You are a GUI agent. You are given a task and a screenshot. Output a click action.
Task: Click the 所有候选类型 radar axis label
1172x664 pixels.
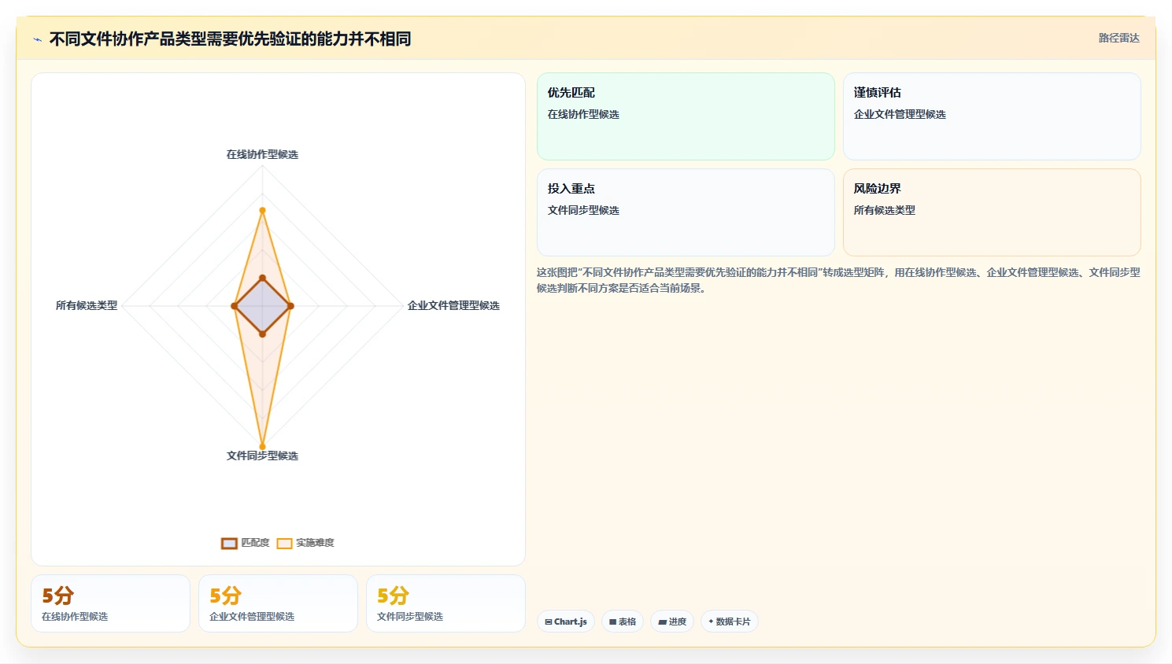[x=87, y=305]
